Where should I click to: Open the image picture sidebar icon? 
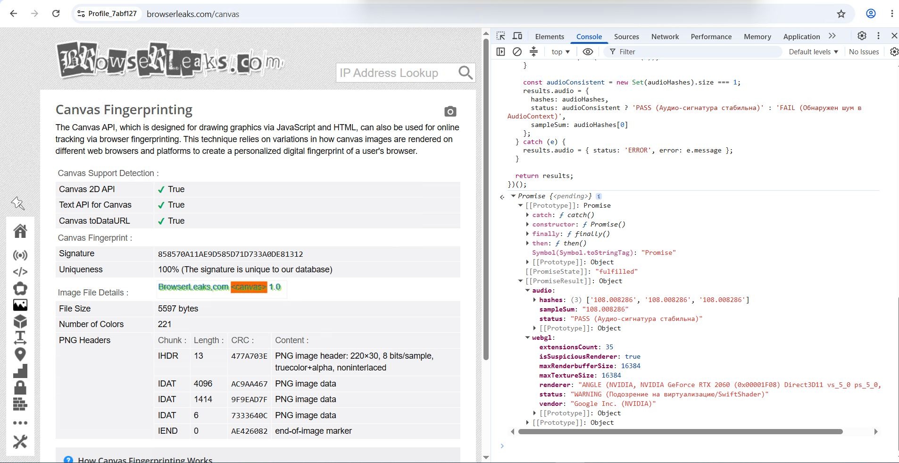[x=20, y=305]
